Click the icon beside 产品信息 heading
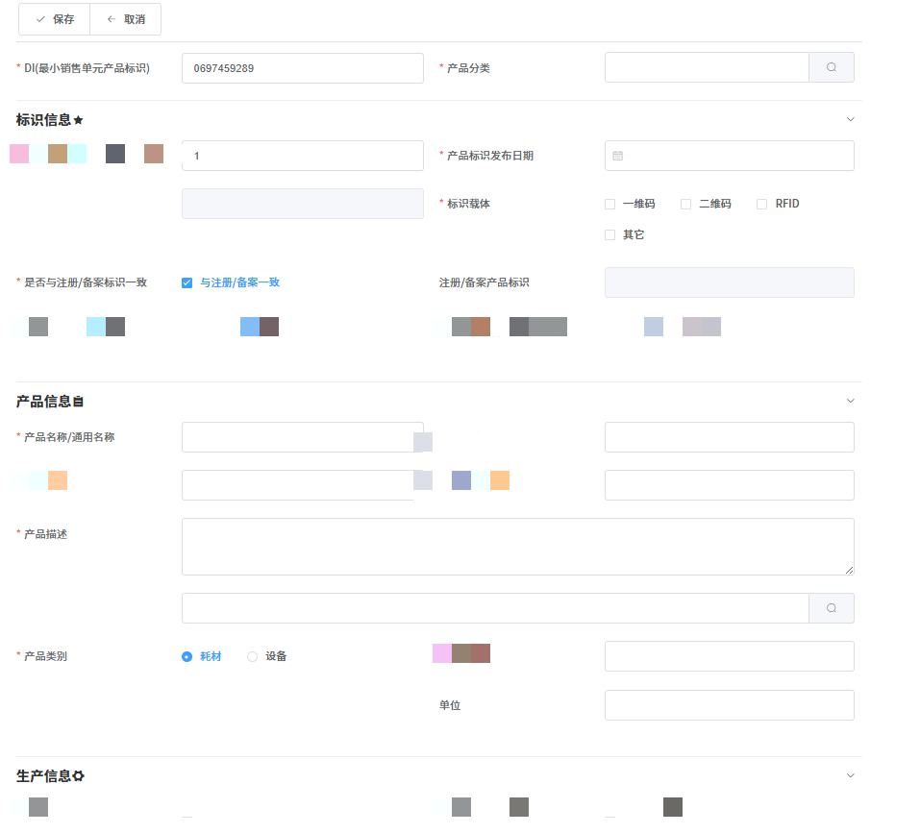920x833 pixels. pyautogui.click(x=79, y=402)
